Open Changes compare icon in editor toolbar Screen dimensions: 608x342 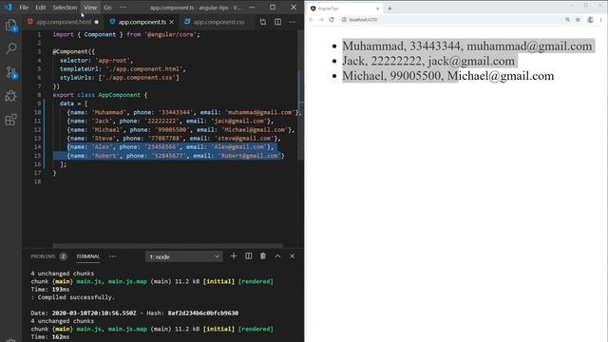263,22
